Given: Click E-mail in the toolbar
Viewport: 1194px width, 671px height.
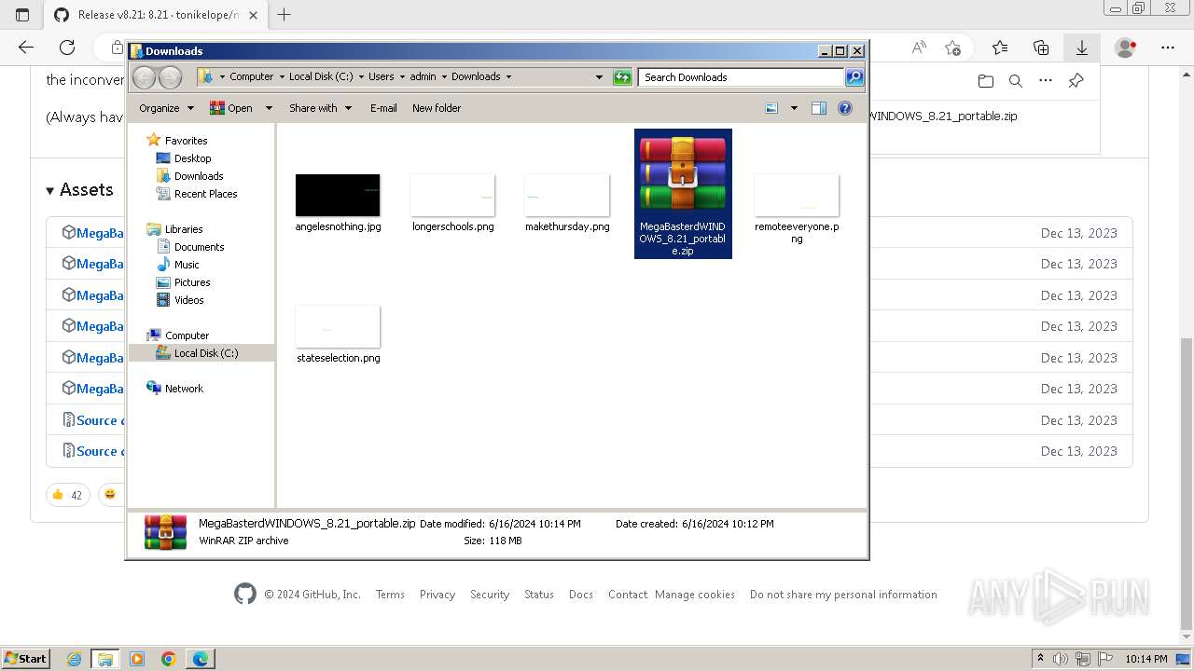Looking at the screenshot, I should [x=383, y=108].
